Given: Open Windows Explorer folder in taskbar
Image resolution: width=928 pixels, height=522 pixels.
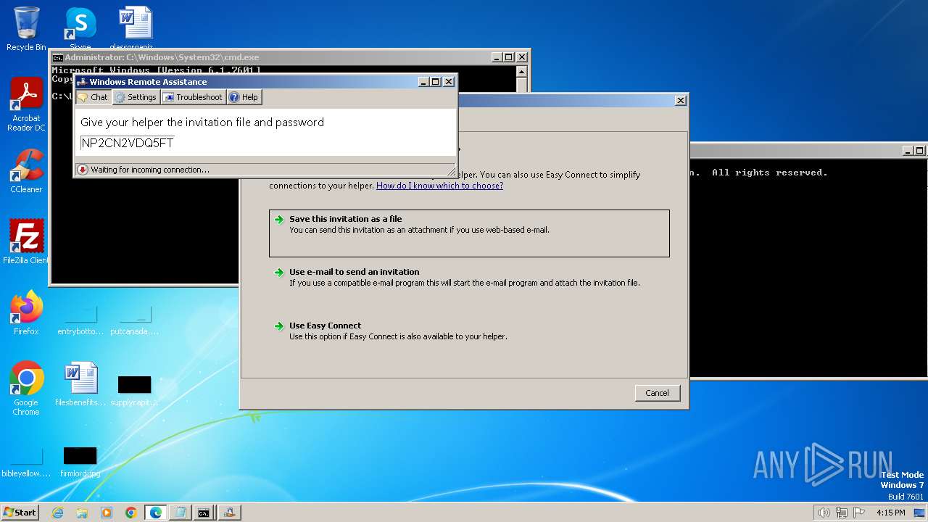Looking at the screenshot, I should pyautogui.click(x=82, y=513).
